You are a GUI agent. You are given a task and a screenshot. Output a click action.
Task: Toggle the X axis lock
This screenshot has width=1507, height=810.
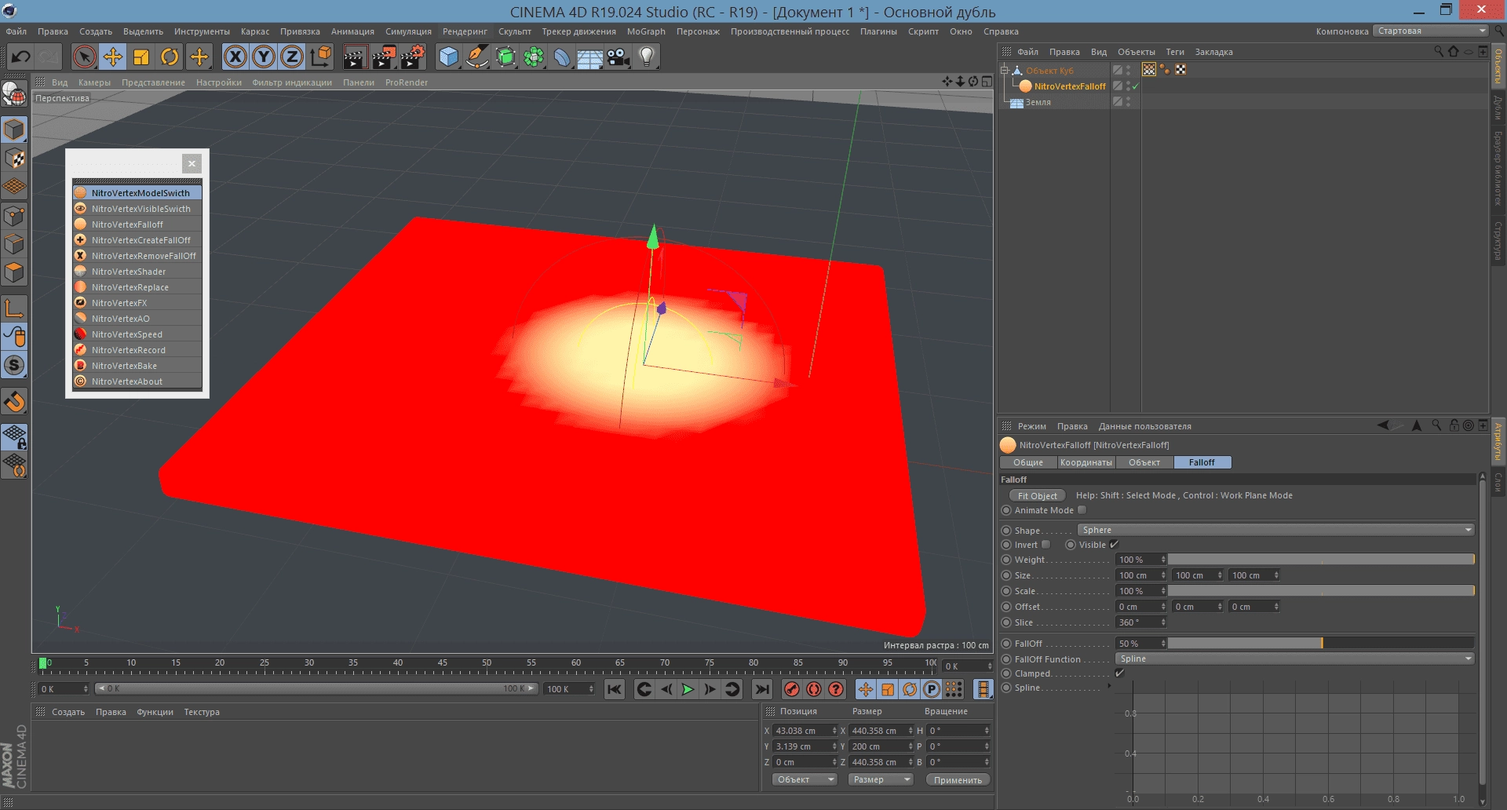coord(235,57)
